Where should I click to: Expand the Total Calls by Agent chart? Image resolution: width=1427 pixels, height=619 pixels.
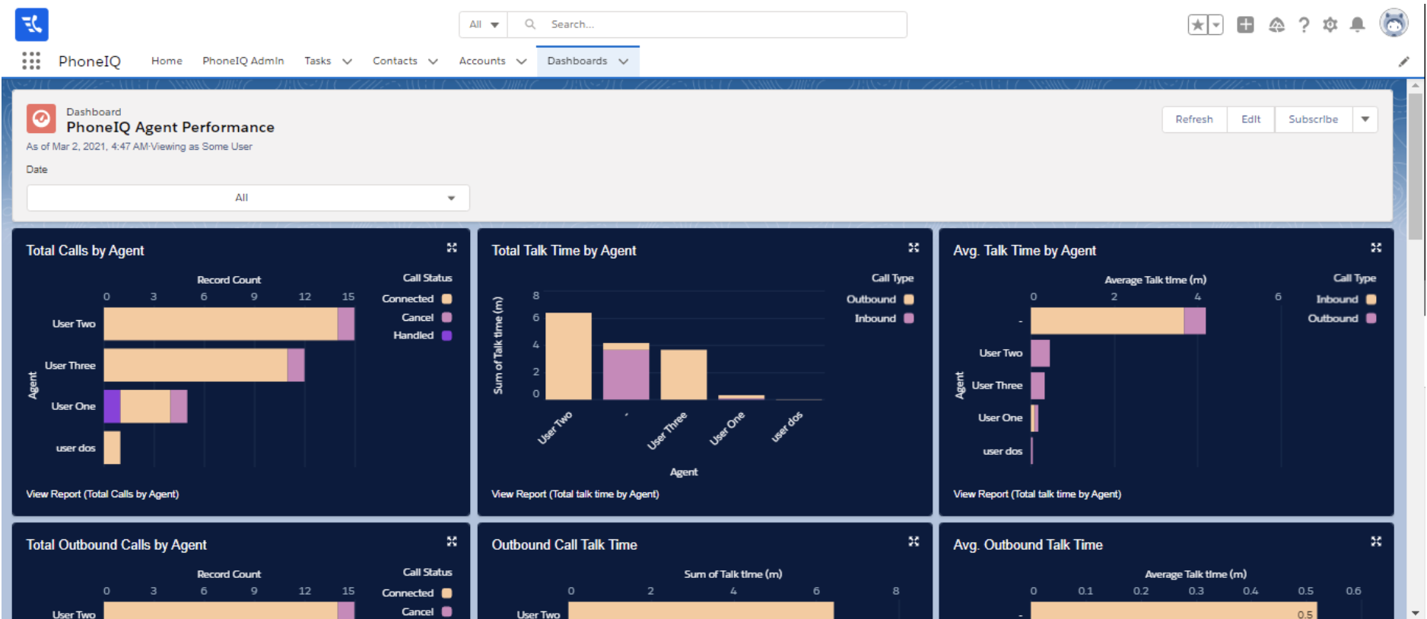(x=452, y=248)
